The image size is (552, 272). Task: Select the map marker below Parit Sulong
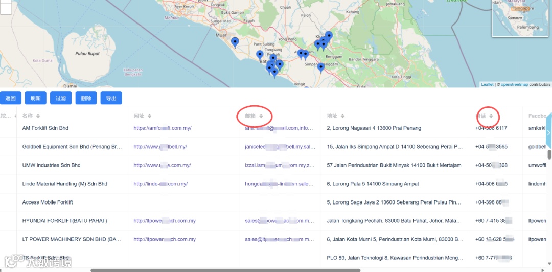260,55
